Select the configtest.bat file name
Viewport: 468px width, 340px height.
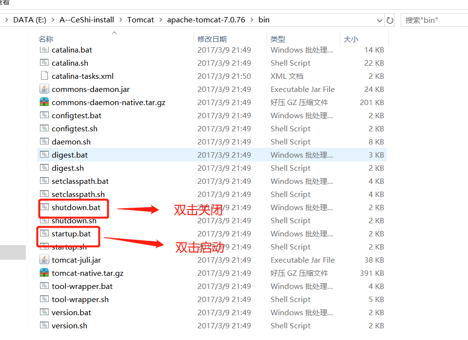click(x=77, y=115)
